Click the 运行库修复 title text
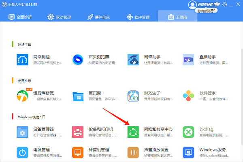Screen dimensions: 243x162 pyautogui.click(x=44, y=93)
